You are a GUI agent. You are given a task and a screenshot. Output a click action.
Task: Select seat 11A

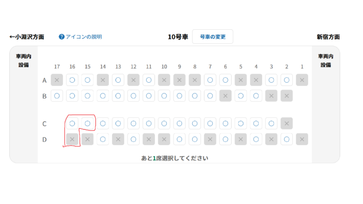click(x=149, y=80)
